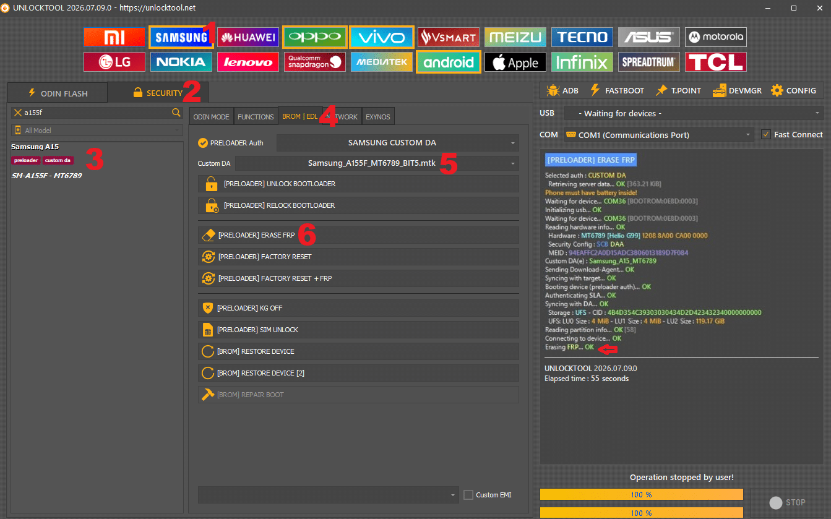Image resolution: width=831 pixels, height=519 pixels.
Task: Switch to the SECURITY tab
Action: (158, 93)
